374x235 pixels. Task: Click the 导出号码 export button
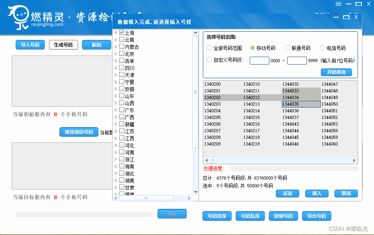317,216
